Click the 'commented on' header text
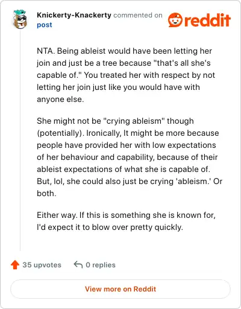 [138, 15]
